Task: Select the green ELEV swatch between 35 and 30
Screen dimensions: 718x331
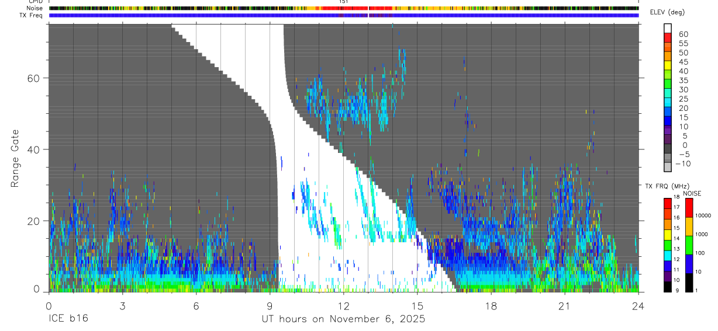Action: click(668, 84)
